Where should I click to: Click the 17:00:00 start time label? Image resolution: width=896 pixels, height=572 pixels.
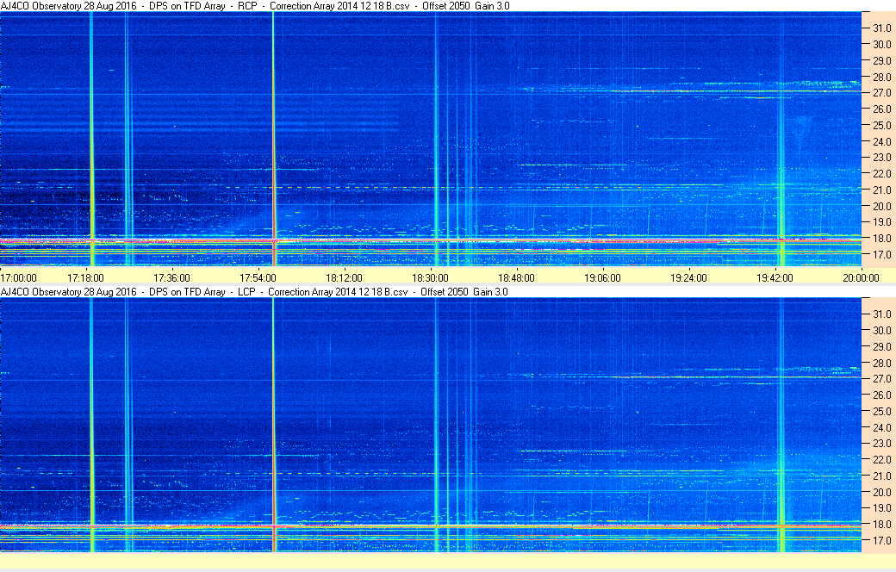[18, 277]
